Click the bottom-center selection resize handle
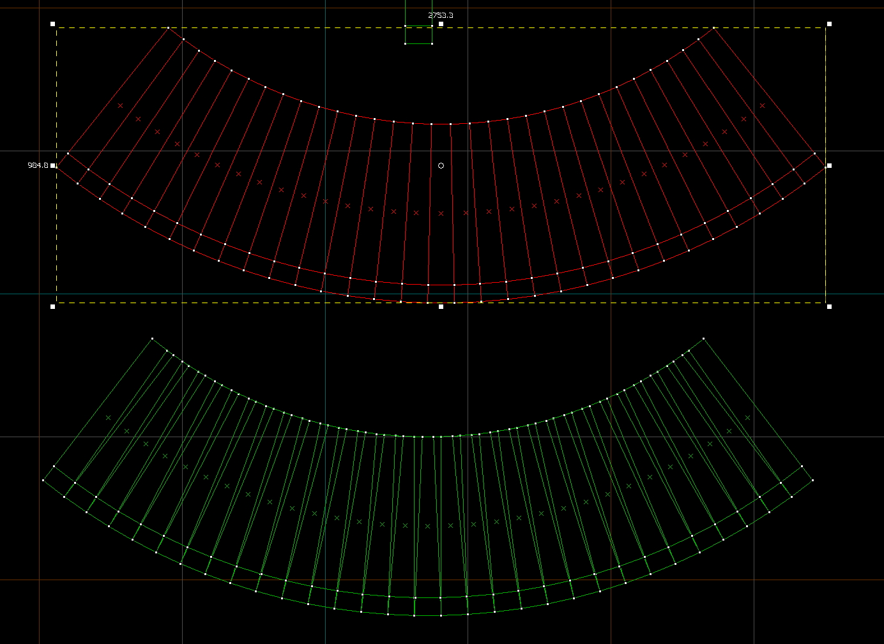Image resolution: width=884 pixels, height=644 pixels. click(441, 306)
